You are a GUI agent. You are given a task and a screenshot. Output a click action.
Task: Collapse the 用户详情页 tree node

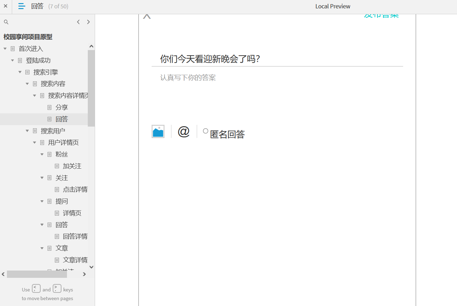coord(34,143)
